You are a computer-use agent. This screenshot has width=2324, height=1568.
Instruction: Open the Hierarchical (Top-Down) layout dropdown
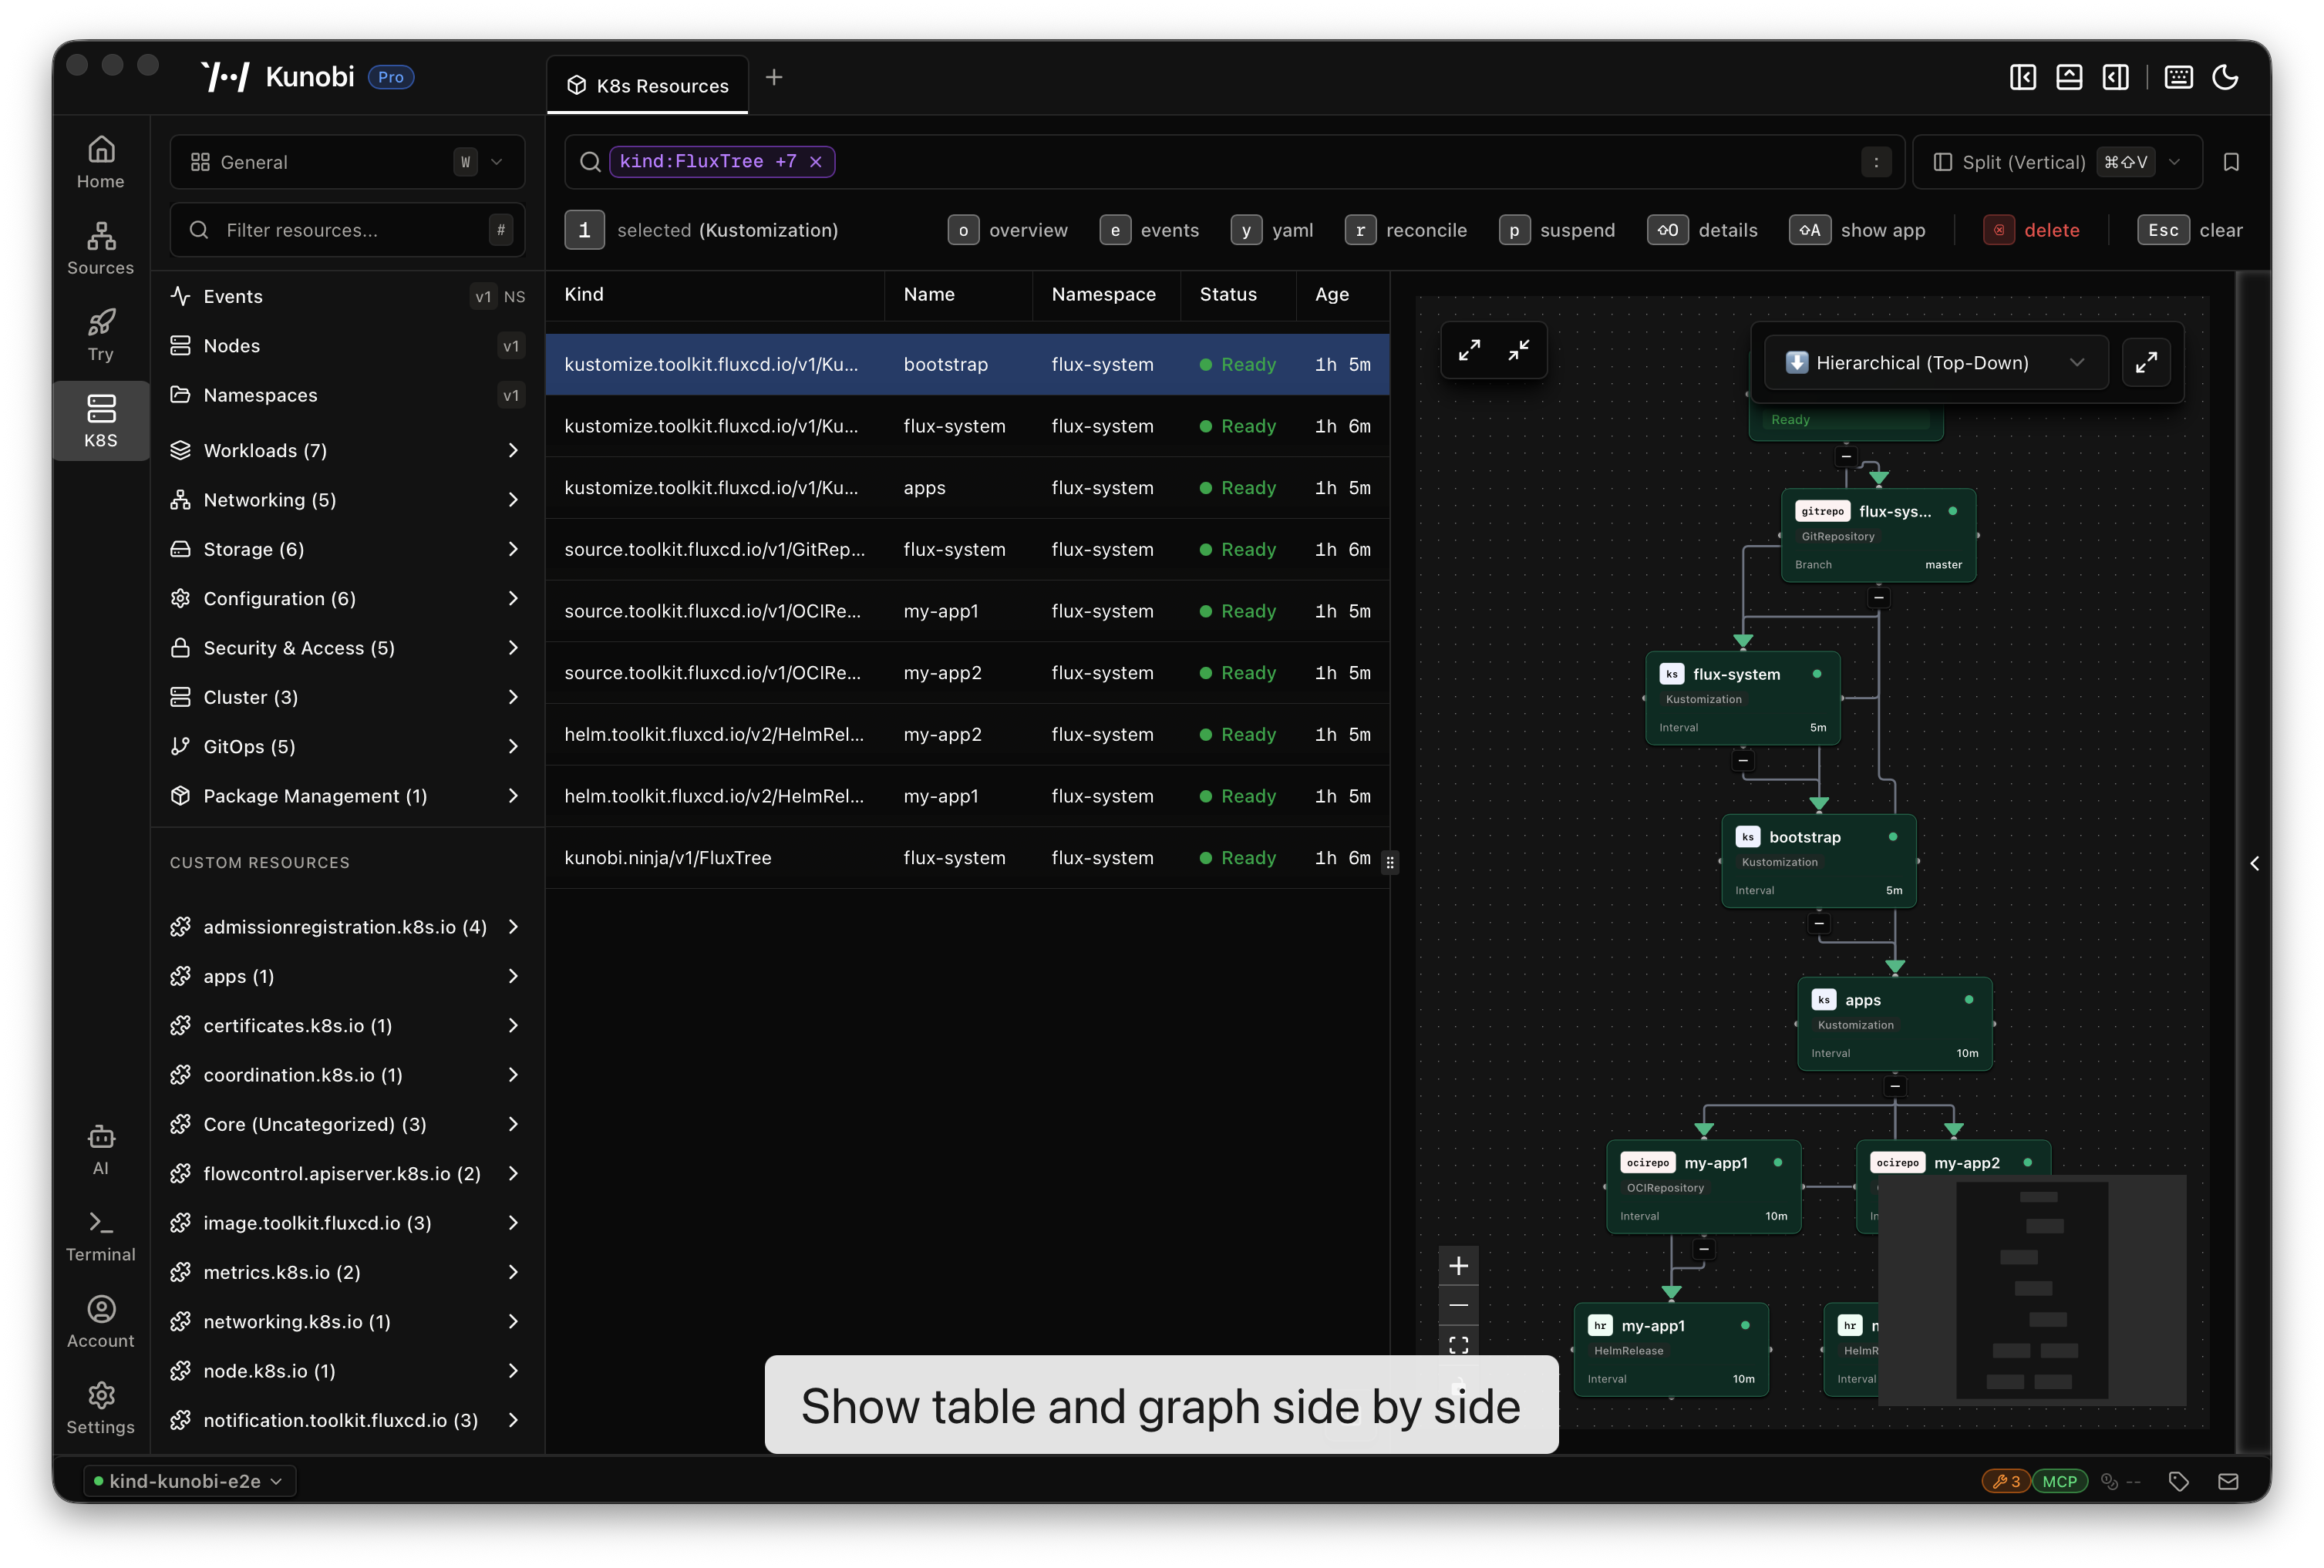point(1936,363)
